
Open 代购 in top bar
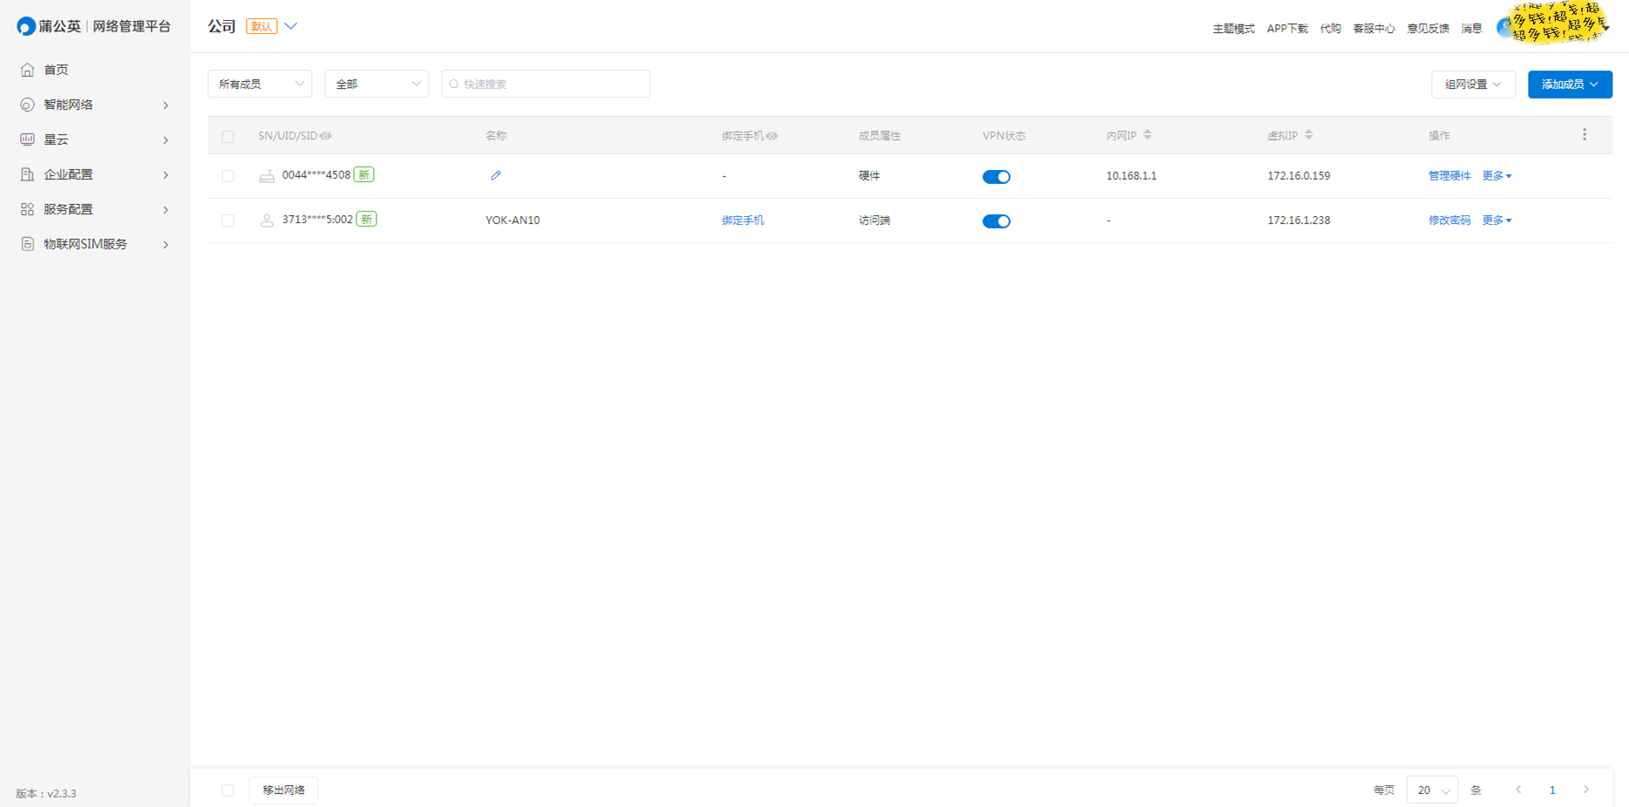pyautogui.click(x=1330, y=29)
